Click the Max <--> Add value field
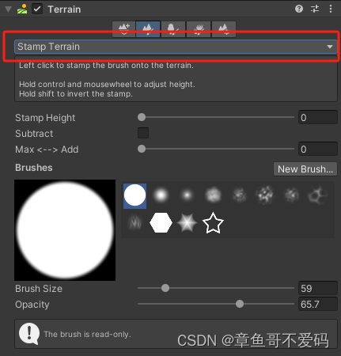The height and width of the screenshot is (356, 341). click(318, 149)
